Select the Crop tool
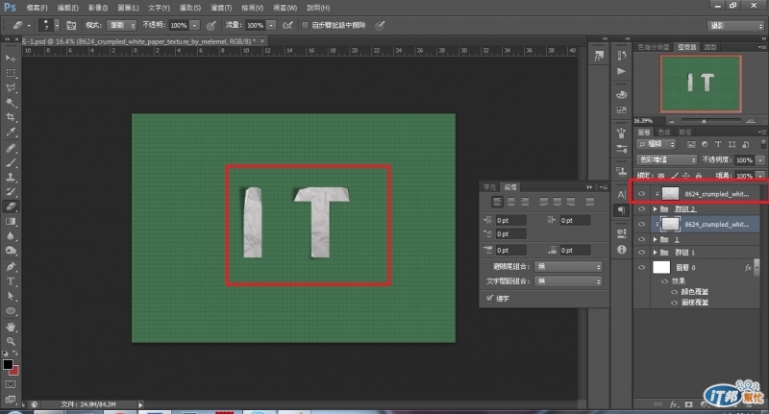Screen dimensions: 769x414 point(12,117)
